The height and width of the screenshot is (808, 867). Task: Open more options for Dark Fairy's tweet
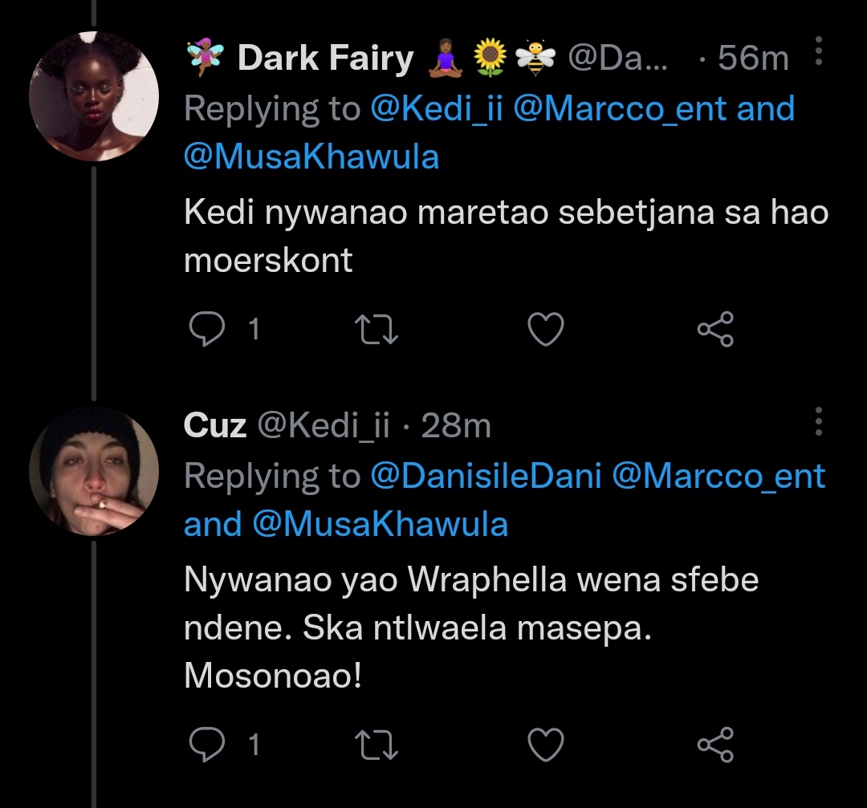tap(819, 51)
